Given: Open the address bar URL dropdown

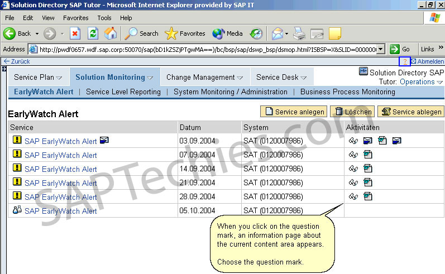Looking at the screenshot, I should click(381, 49).
